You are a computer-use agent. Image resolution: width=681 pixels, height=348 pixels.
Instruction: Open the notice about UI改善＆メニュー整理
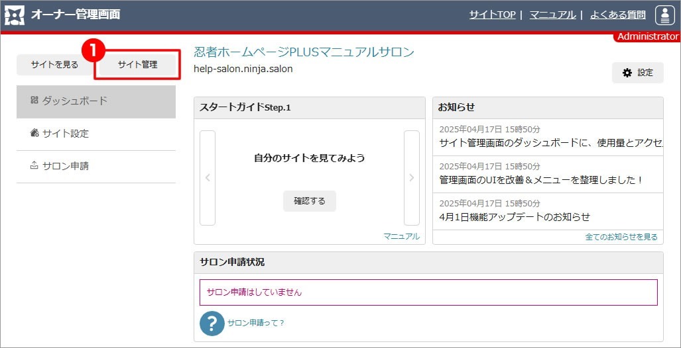coord(541,179)
